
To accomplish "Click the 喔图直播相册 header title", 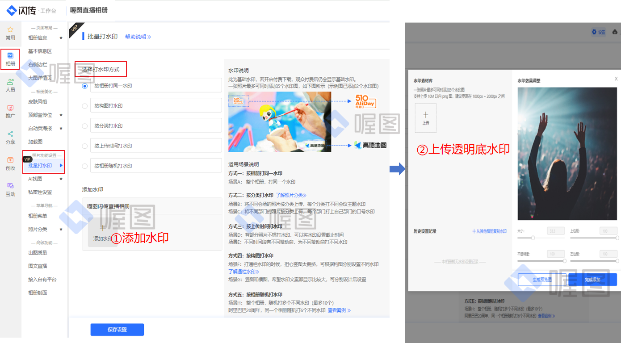I will (x=89, y=10).
